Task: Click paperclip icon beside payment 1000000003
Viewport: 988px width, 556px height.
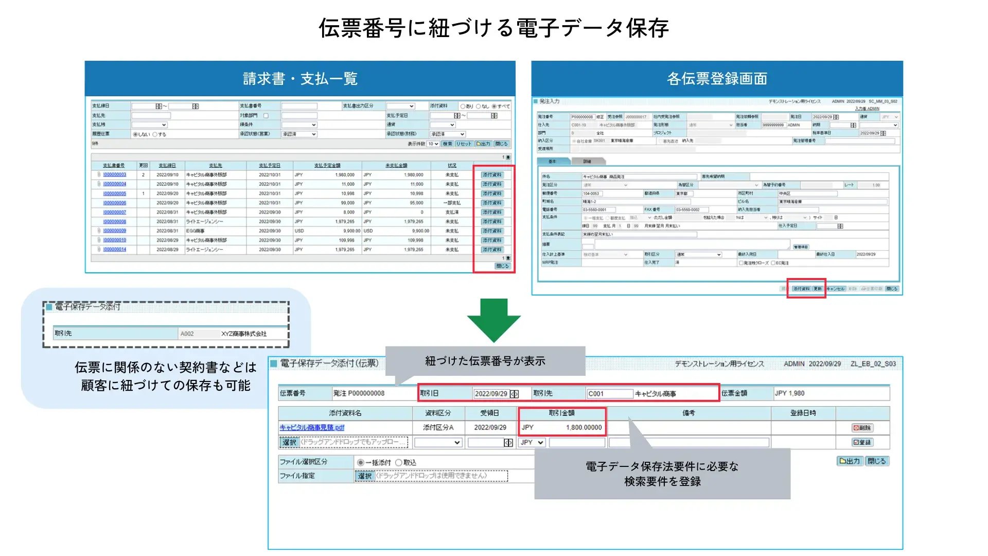Action: 99,175
